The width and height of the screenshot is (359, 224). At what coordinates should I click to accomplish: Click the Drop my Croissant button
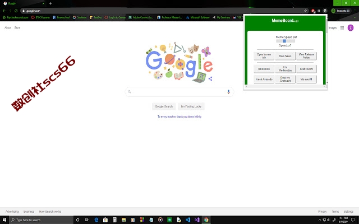coord(285,79)
